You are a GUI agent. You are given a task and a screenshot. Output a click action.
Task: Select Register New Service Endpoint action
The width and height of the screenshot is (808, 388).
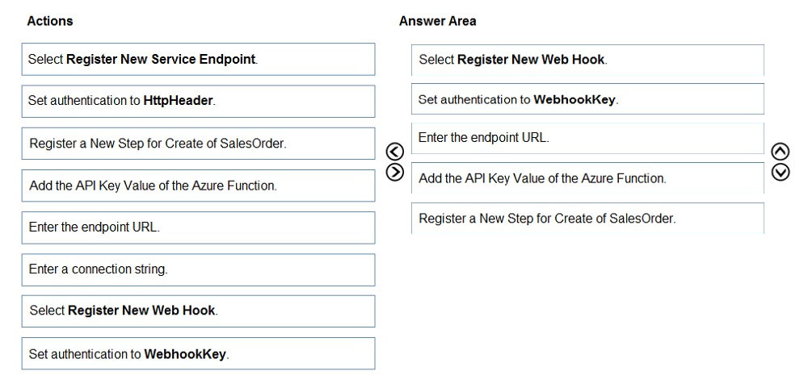tap(199, 59)
